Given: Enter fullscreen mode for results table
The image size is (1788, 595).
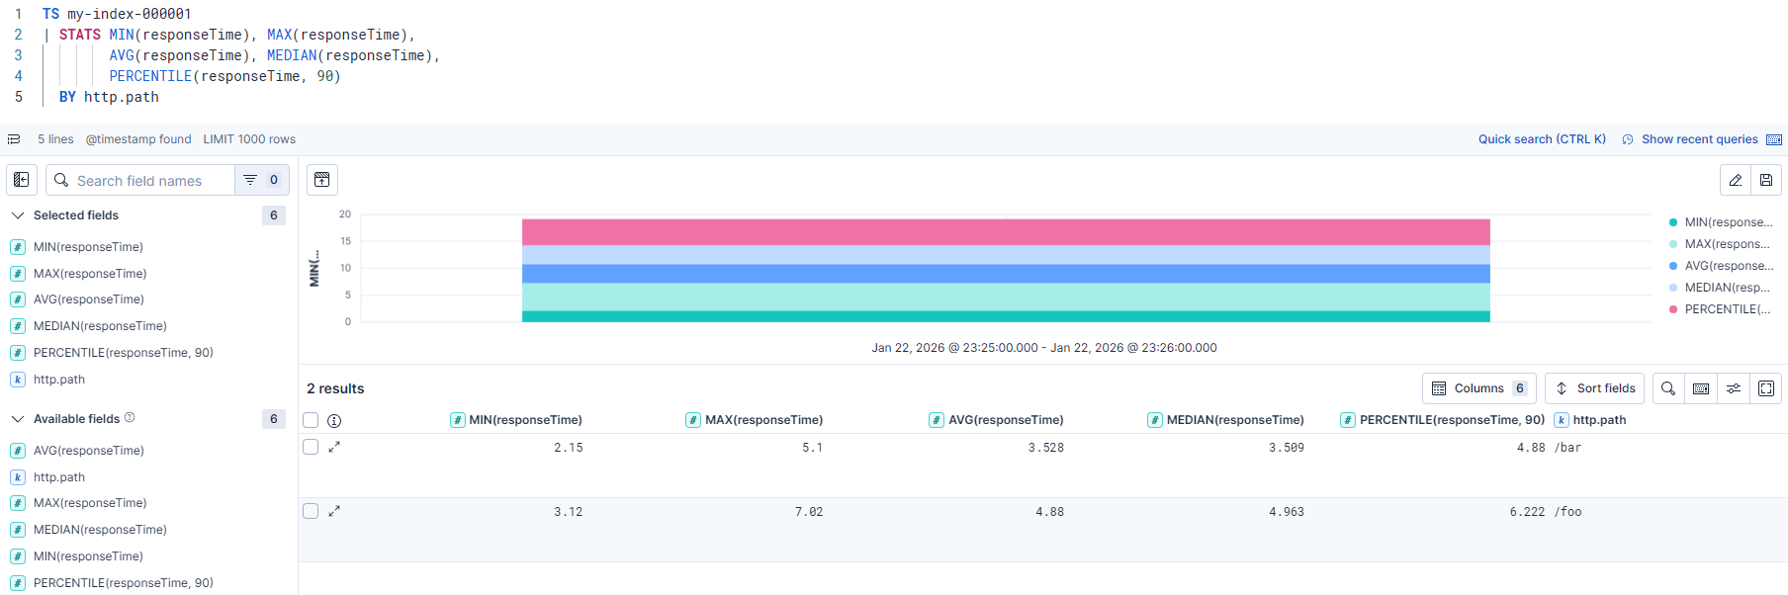Looking at the screenshot, I should [x=1766, y=388].
